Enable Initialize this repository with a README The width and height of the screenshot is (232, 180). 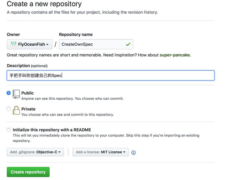(x=9, y=130)
